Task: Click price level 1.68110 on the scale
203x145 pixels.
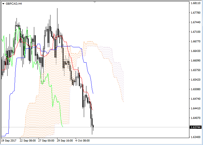Action: (x=195, y=3)
